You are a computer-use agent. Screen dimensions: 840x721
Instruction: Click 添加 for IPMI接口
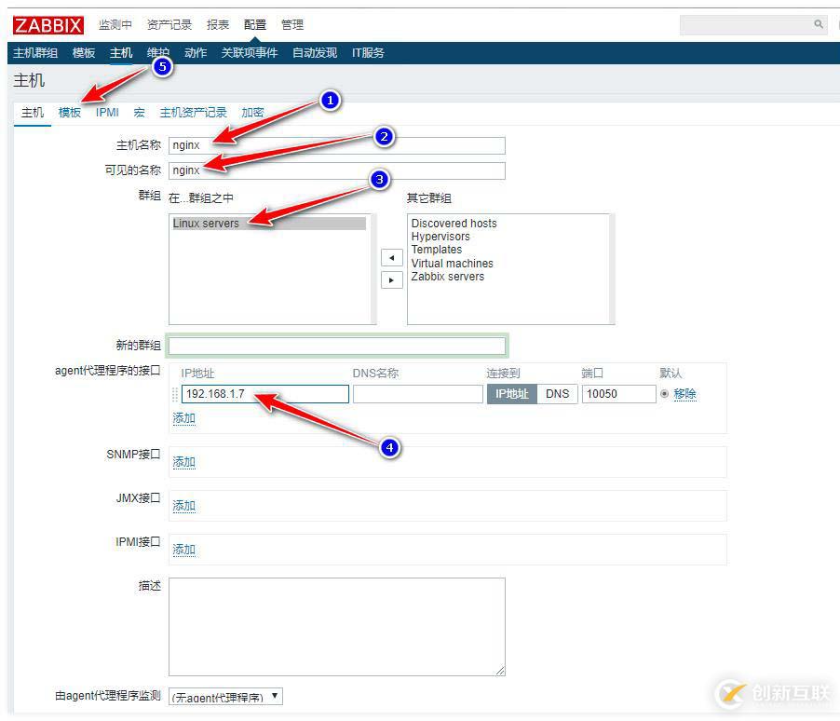(183, 550)
